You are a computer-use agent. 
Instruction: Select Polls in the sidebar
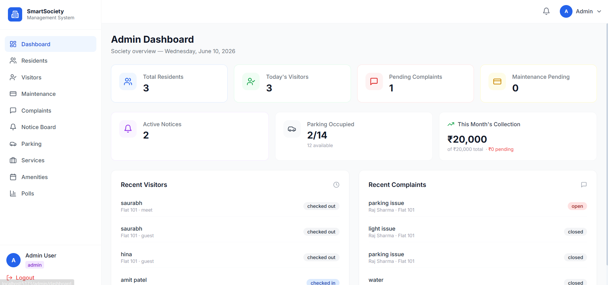pos(50,194)
